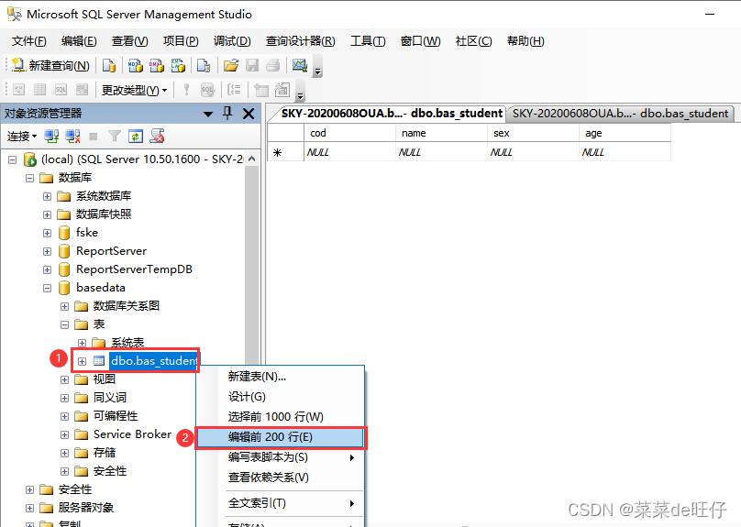Click the Execute SQL exclamation icon

tap(186, 89)
